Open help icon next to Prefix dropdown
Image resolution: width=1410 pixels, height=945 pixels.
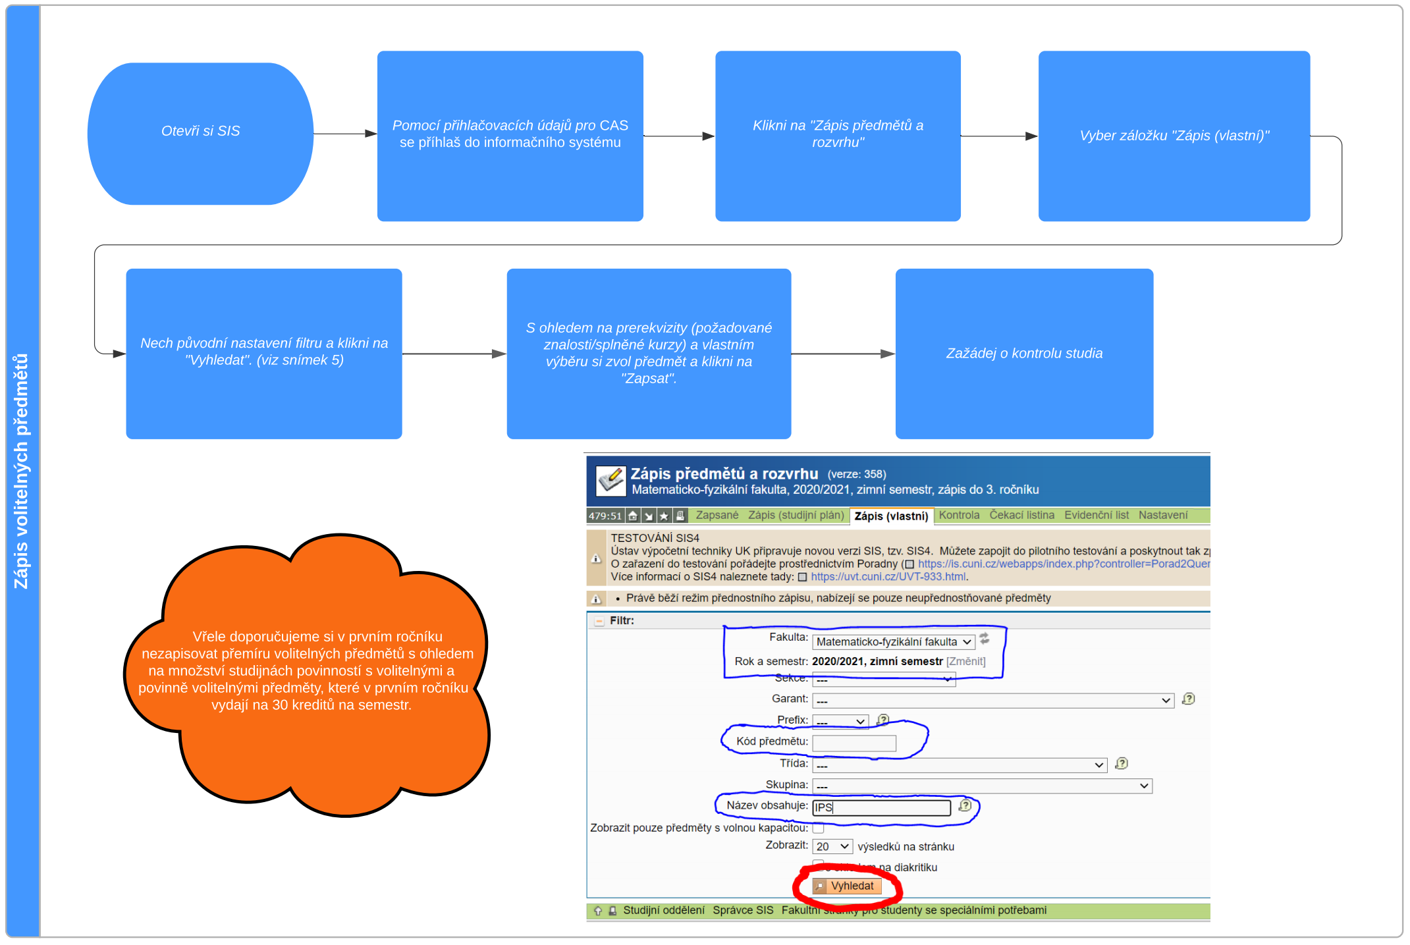tap(883, 720)
